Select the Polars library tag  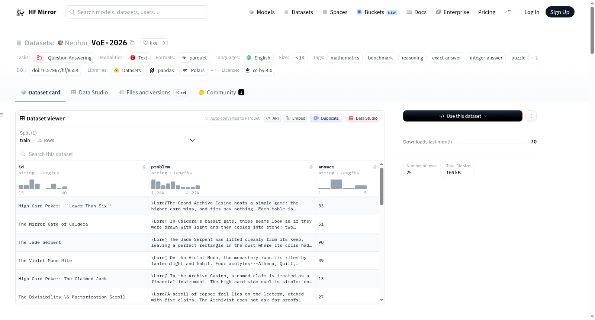pyautogui.click(x=193, y=70)
